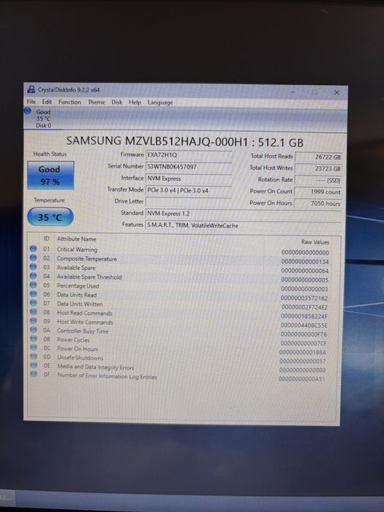The width and height of the screenshot is (384, 512).
Task: Click status orb of Power Cycles row
Action: tap(33, 339)
